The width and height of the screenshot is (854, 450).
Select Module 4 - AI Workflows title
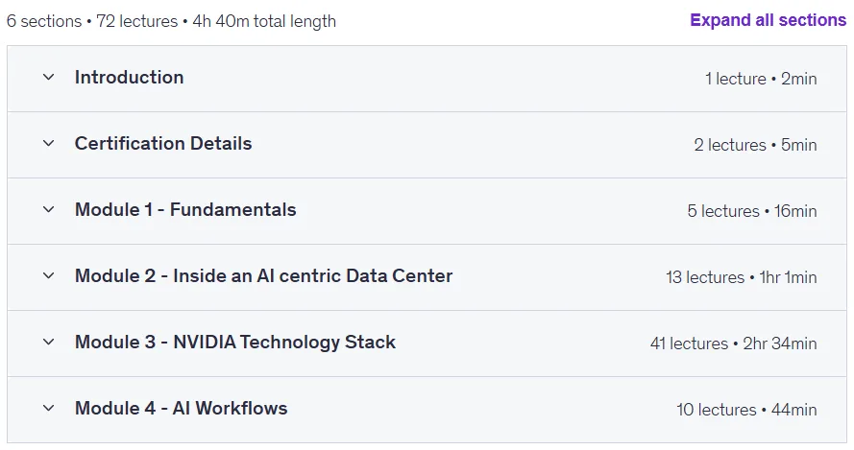click(x=181, y=408)
